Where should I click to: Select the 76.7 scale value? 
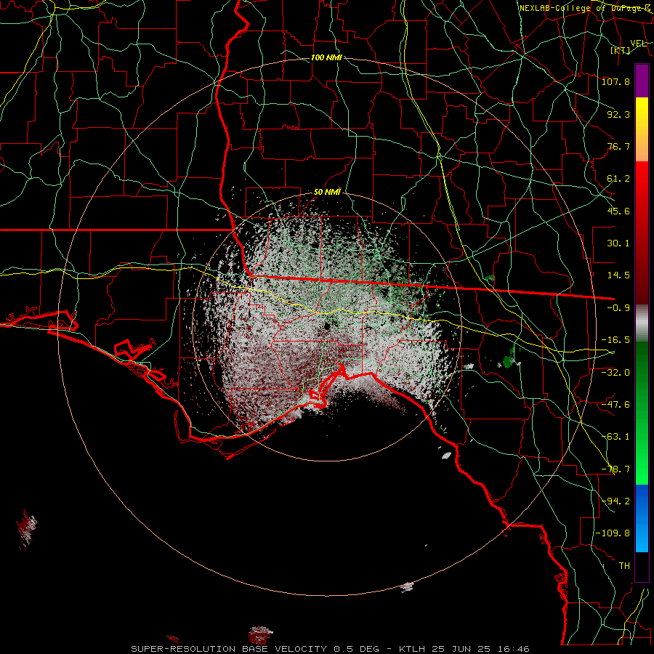618,146
